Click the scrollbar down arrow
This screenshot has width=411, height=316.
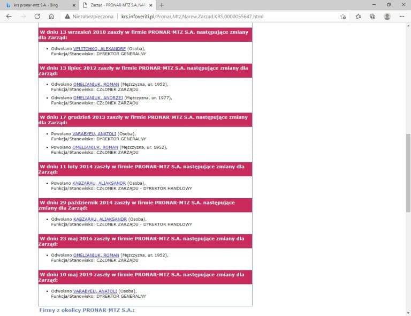tap(408, 313)
